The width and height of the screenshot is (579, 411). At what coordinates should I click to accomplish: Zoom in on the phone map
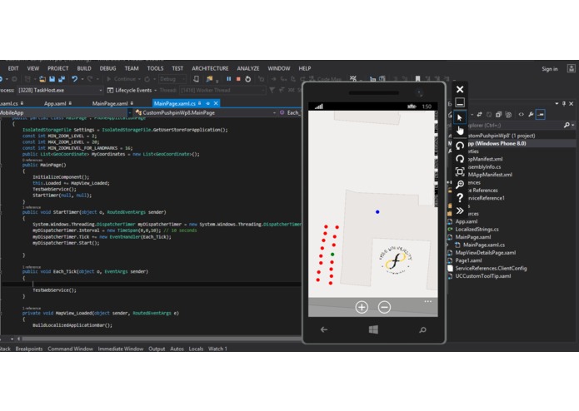tap(362, 307)
